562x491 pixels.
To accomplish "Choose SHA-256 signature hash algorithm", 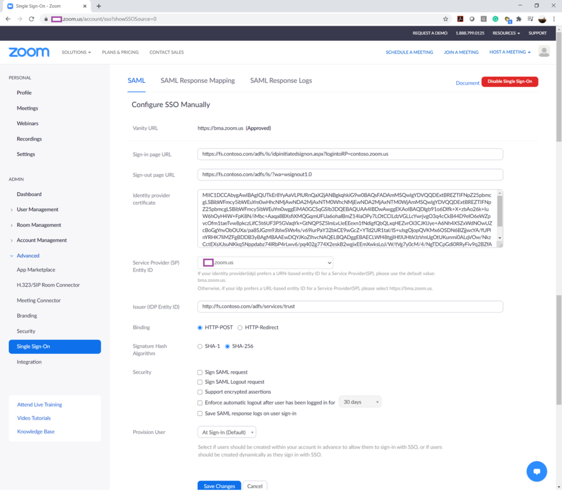I will tap(227, 347).
